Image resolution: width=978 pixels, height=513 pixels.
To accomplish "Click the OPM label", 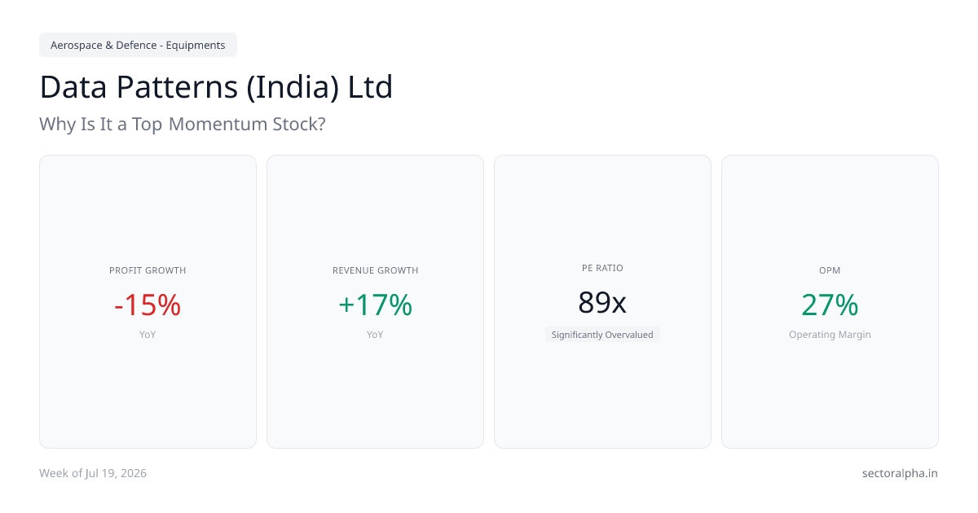I will (x=830, y=270).
